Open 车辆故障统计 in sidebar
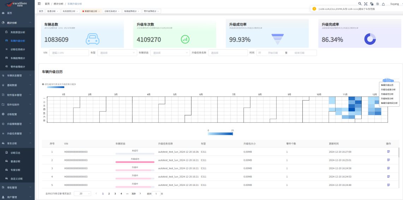403x200 pixels. tap(17, 58)
